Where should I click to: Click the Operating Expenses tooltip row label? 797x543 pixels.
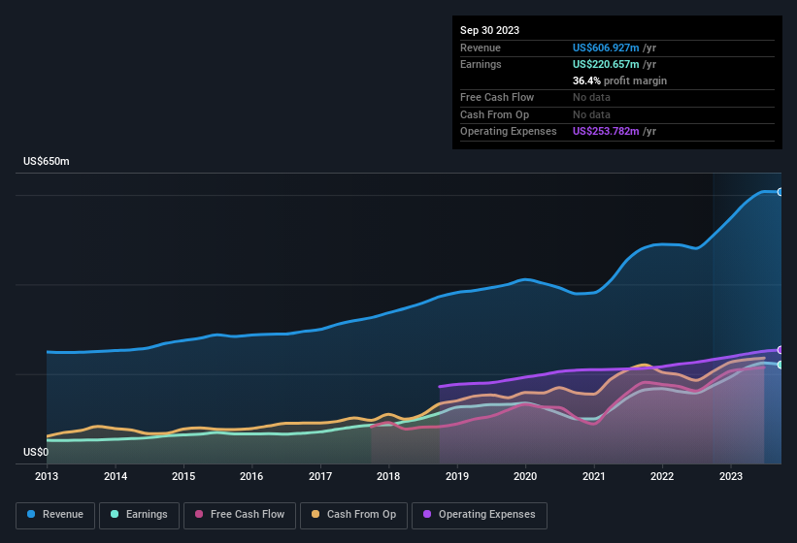point(509,132)
